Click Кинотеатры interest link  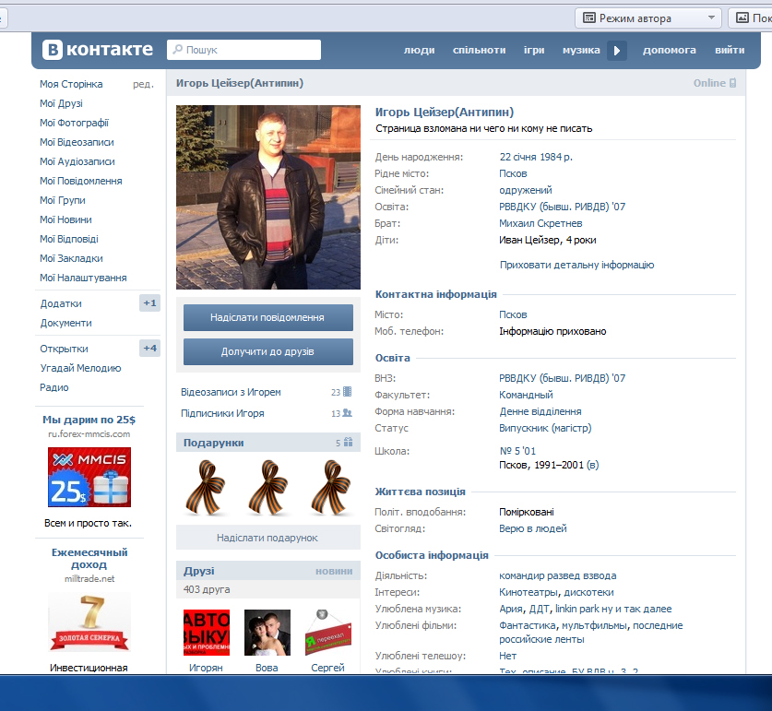(529, 592)
